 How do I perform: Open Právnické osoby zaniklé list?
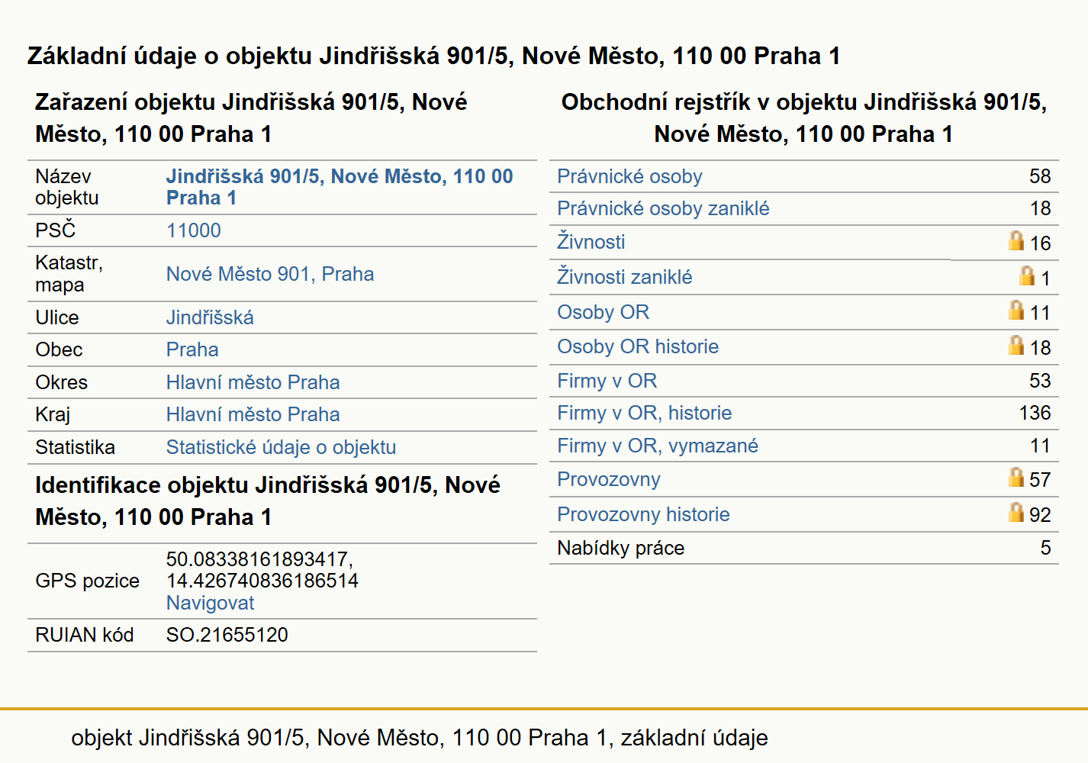click(x=663, y=208)
